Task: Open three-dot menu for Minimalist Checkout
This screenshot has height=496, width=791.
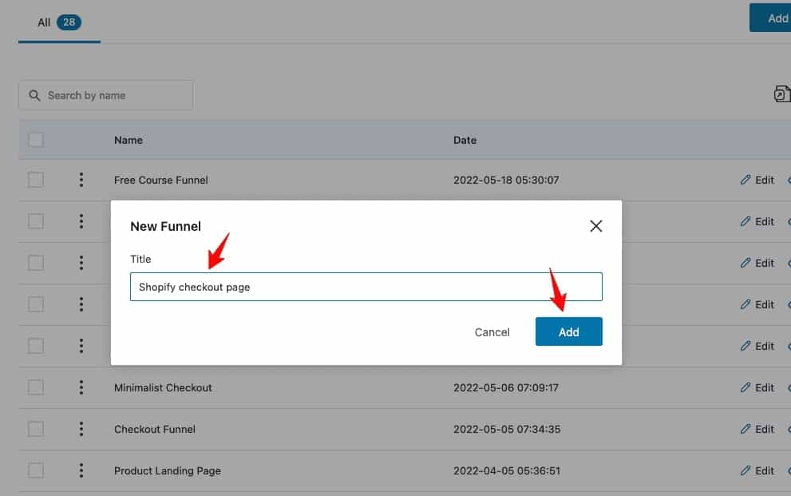Action: 81,387
